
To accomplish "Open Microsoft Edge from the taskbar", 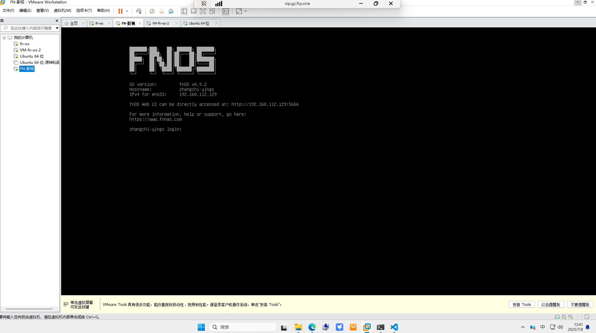I will pyautogui.click(x=312, y=327).
